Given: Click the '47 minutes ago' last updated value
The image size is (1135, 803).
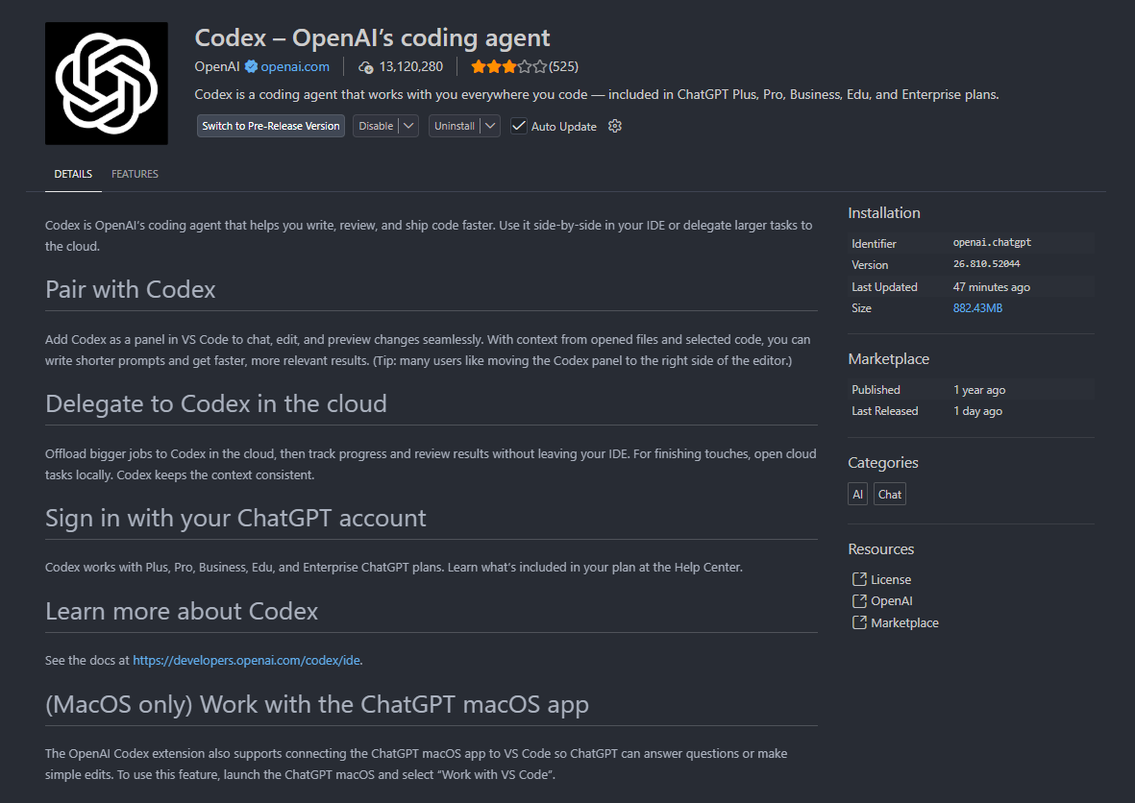Looking at the screenshot, I should [x=991, y=287].
